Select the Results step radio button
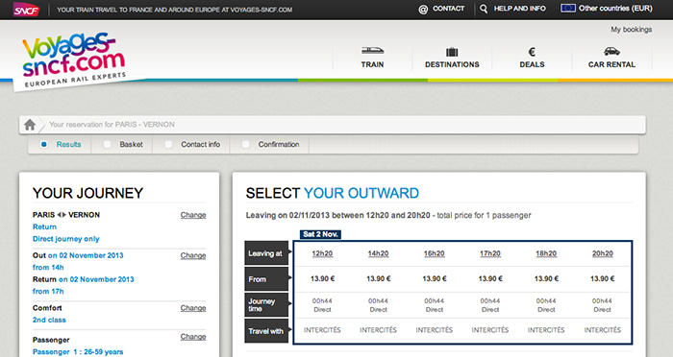673x357 pixels. 44,144
